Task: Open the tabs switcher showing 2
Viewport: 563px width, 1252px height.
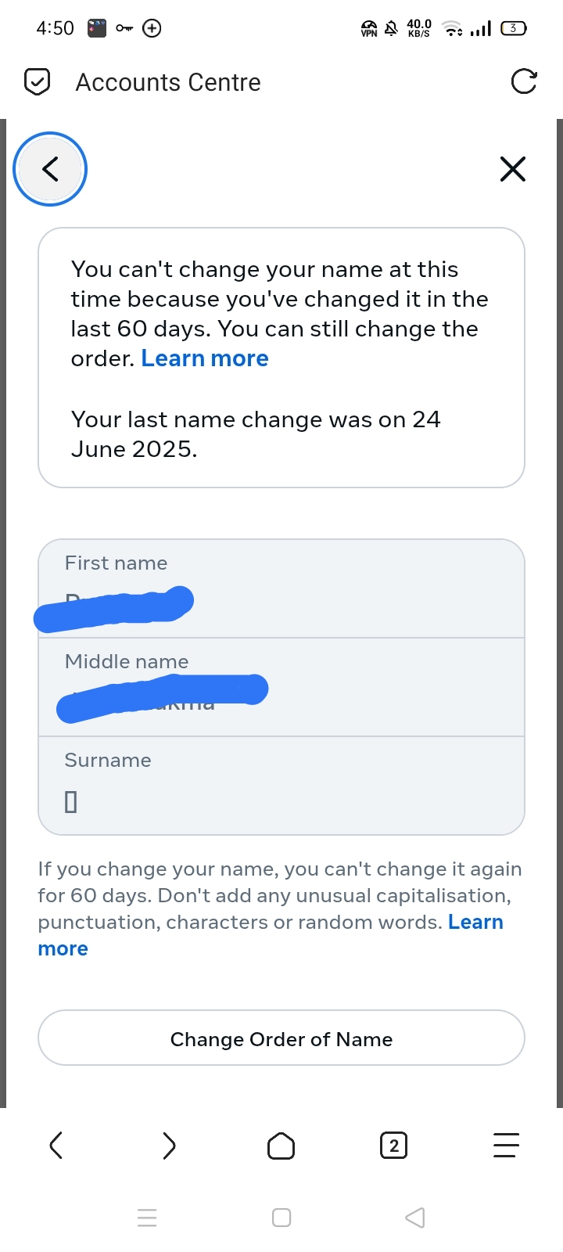Action: (393, 1146)
